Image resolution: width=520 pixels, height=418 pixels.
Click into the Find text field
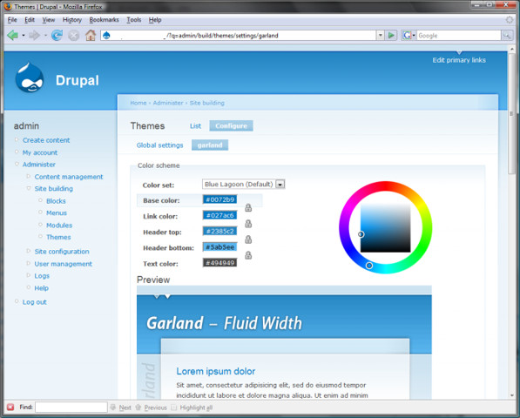[71, 407]
